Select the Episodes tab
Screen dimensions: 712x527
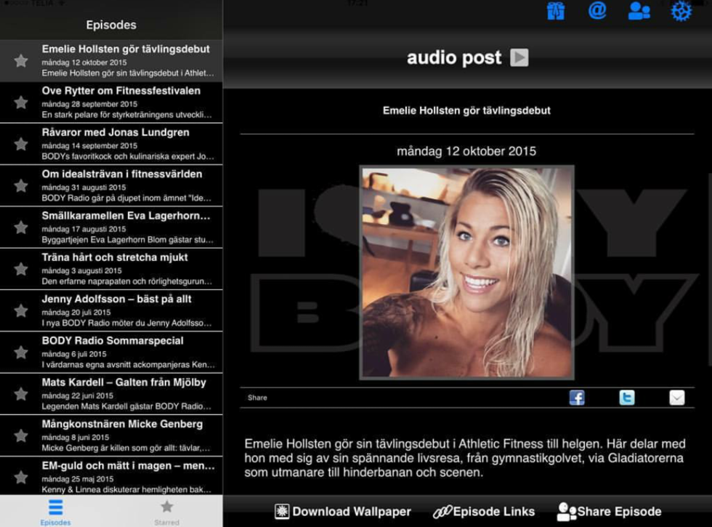[x=55, y=510]
